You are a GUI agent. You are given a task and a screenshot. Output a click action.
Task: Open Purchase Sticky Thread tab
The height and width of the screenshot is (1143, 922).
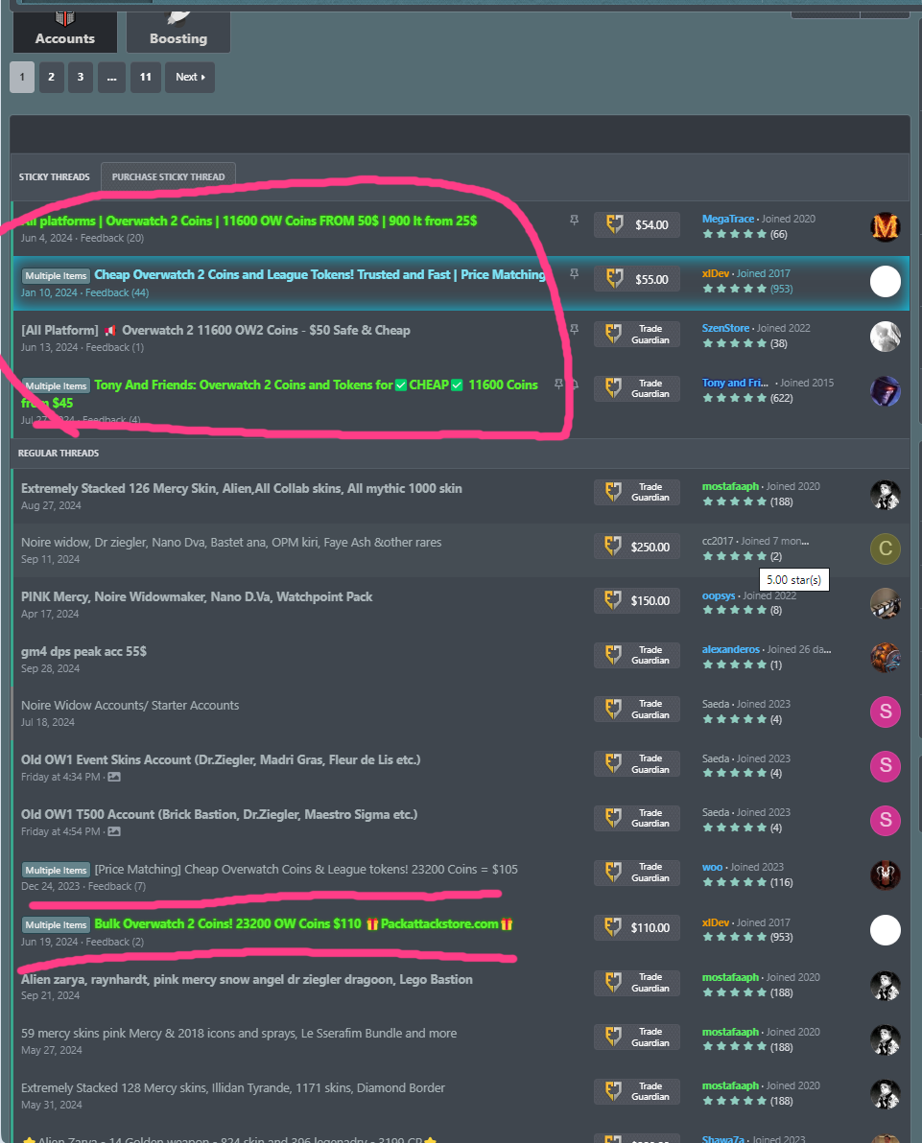coord(169,177)
